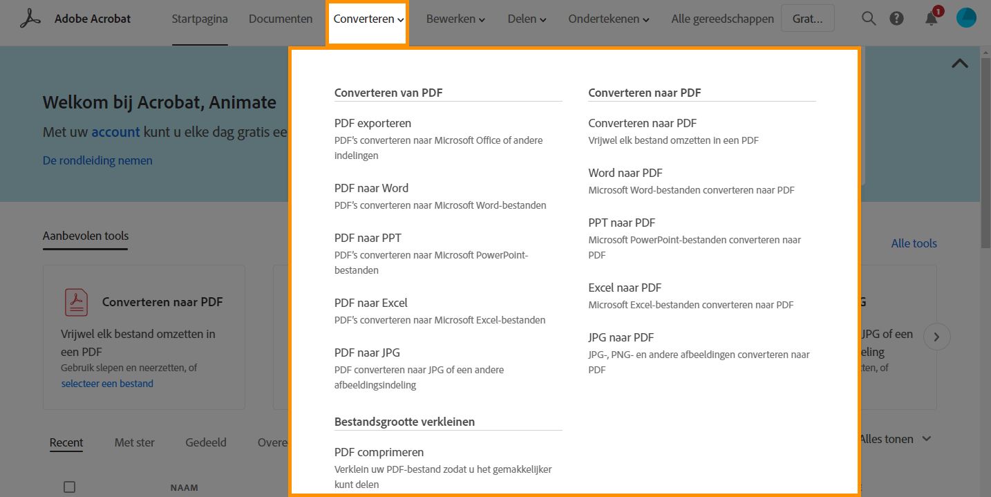Open help via the question mark icon
991x497 pixels.
(x=896, y=18)
